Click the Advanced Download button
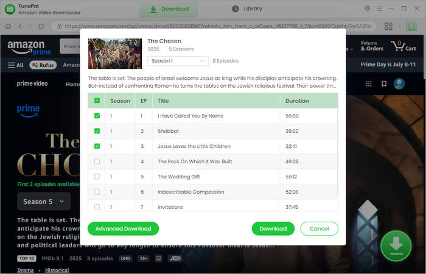 (123, 228)
